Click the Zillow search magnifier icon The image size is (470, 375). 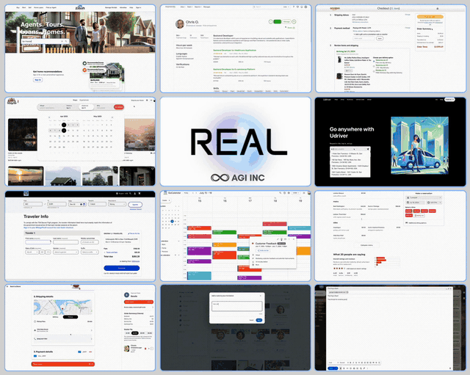click(x=66, y=41)
